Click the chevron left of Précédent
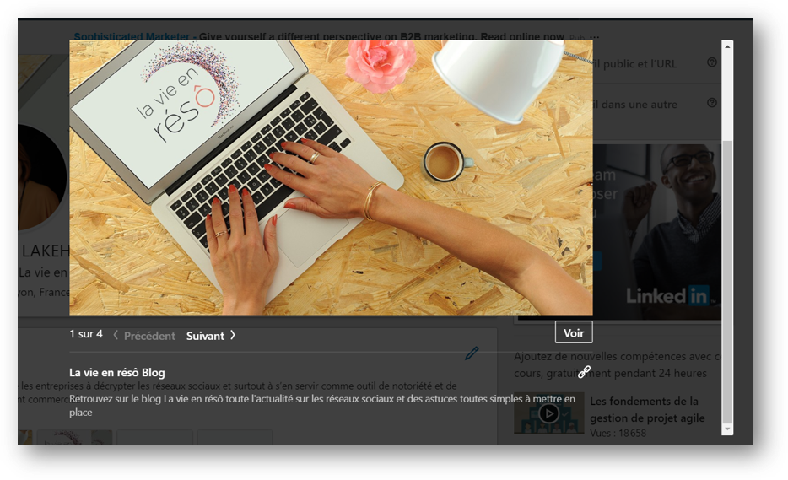788x480 pixels. 116,335
